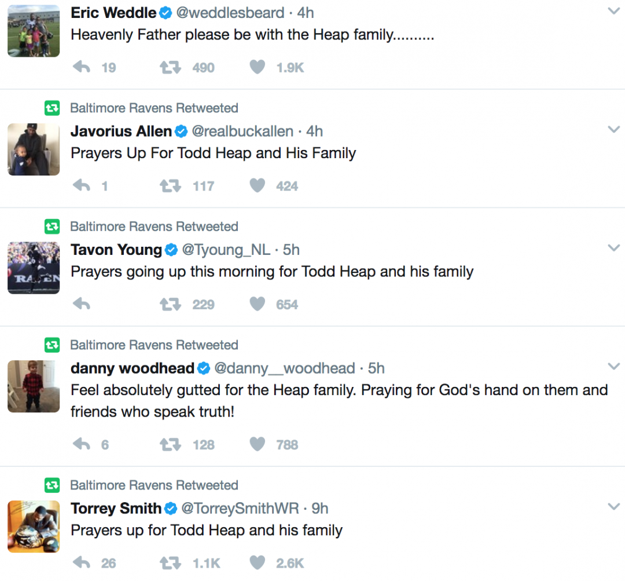Like Javorius Allen's tweet
Viewport: 625px width, 581px height.
coord(256,185)
